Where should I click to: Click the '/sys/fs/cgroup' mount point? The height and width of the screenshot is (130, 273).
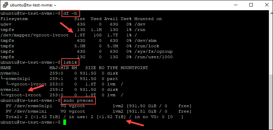(153, 51)
